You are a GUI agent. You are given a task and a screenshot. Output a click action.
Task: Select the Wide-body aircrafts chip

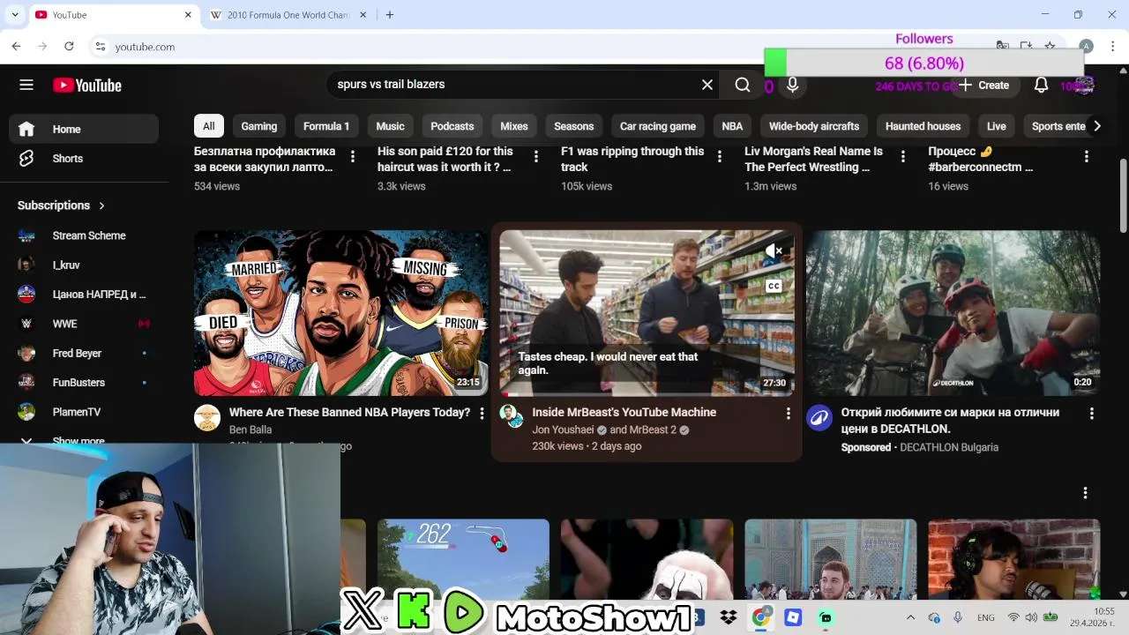pos(814,126)
